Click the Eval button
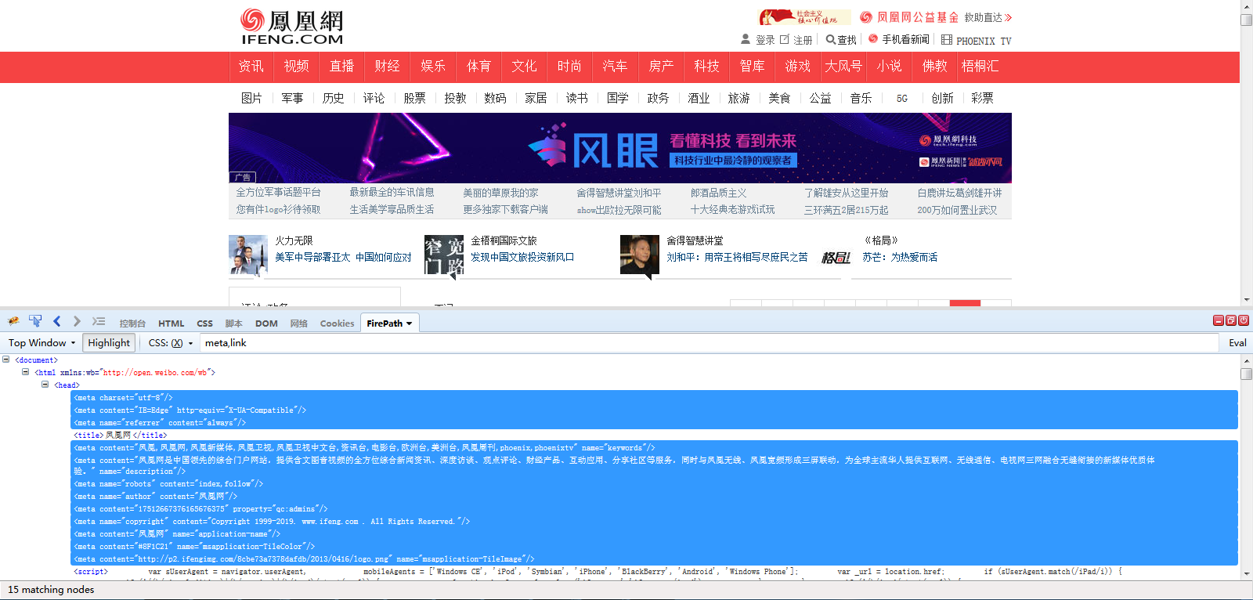1253x600 pixels. pyautogui.click(x=1237, y=343)
